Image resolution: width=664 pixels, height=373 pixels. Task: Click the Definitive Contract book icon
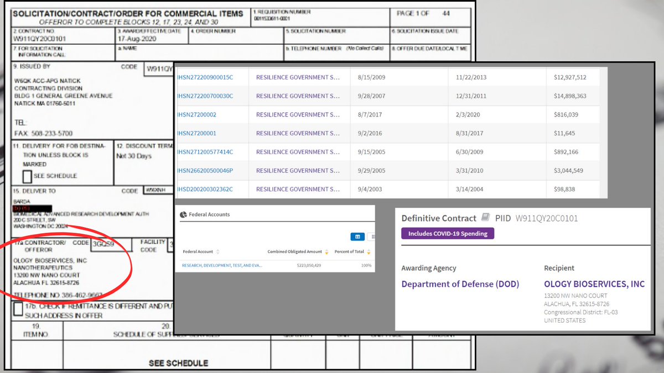click(x=485, y=218)
